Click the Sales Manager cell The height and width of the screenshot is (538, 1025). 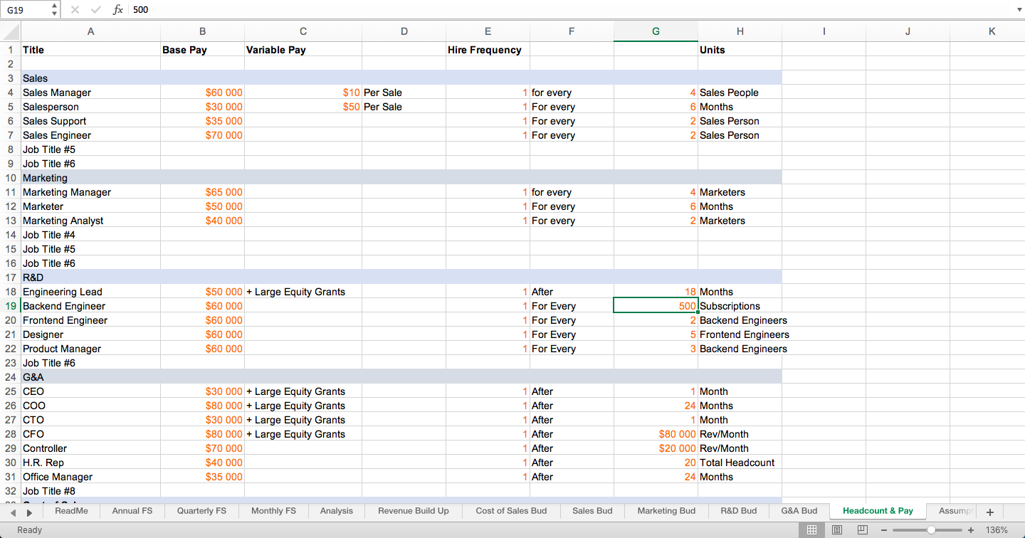90,93
